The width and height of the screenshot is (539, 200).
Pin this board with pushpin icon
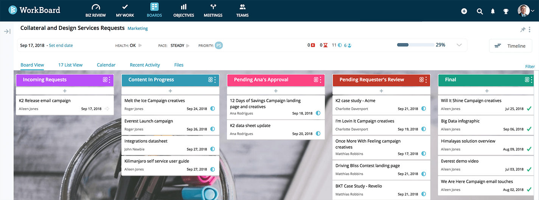coord(523,29)
